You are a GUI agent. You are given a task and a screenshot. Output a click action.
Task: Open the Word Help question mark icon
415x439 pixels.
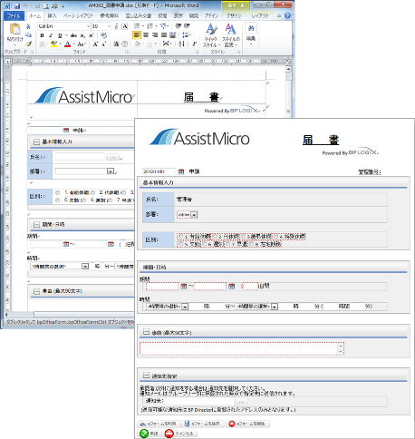[287, 15]
